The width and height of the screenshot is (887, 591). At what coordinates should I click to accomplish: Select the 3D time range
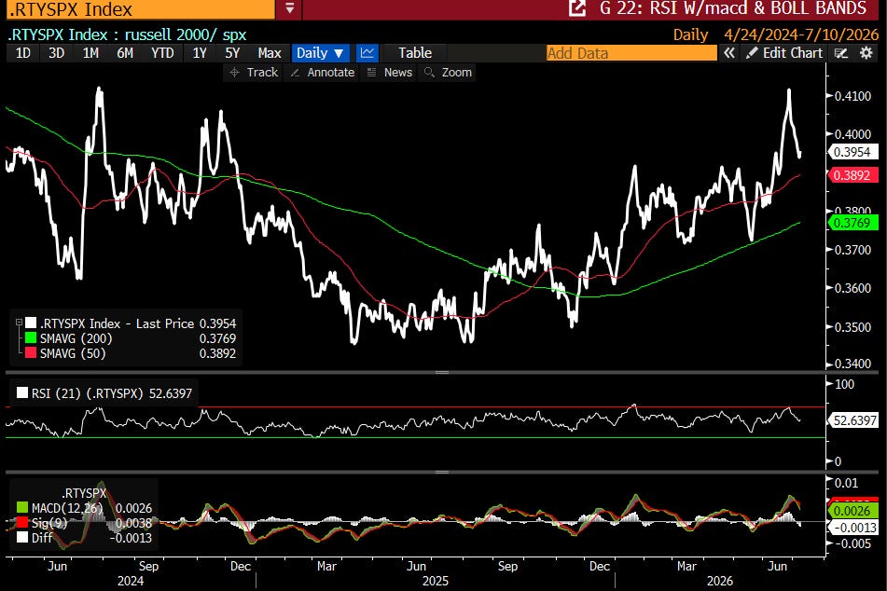[x=56, y=53]
